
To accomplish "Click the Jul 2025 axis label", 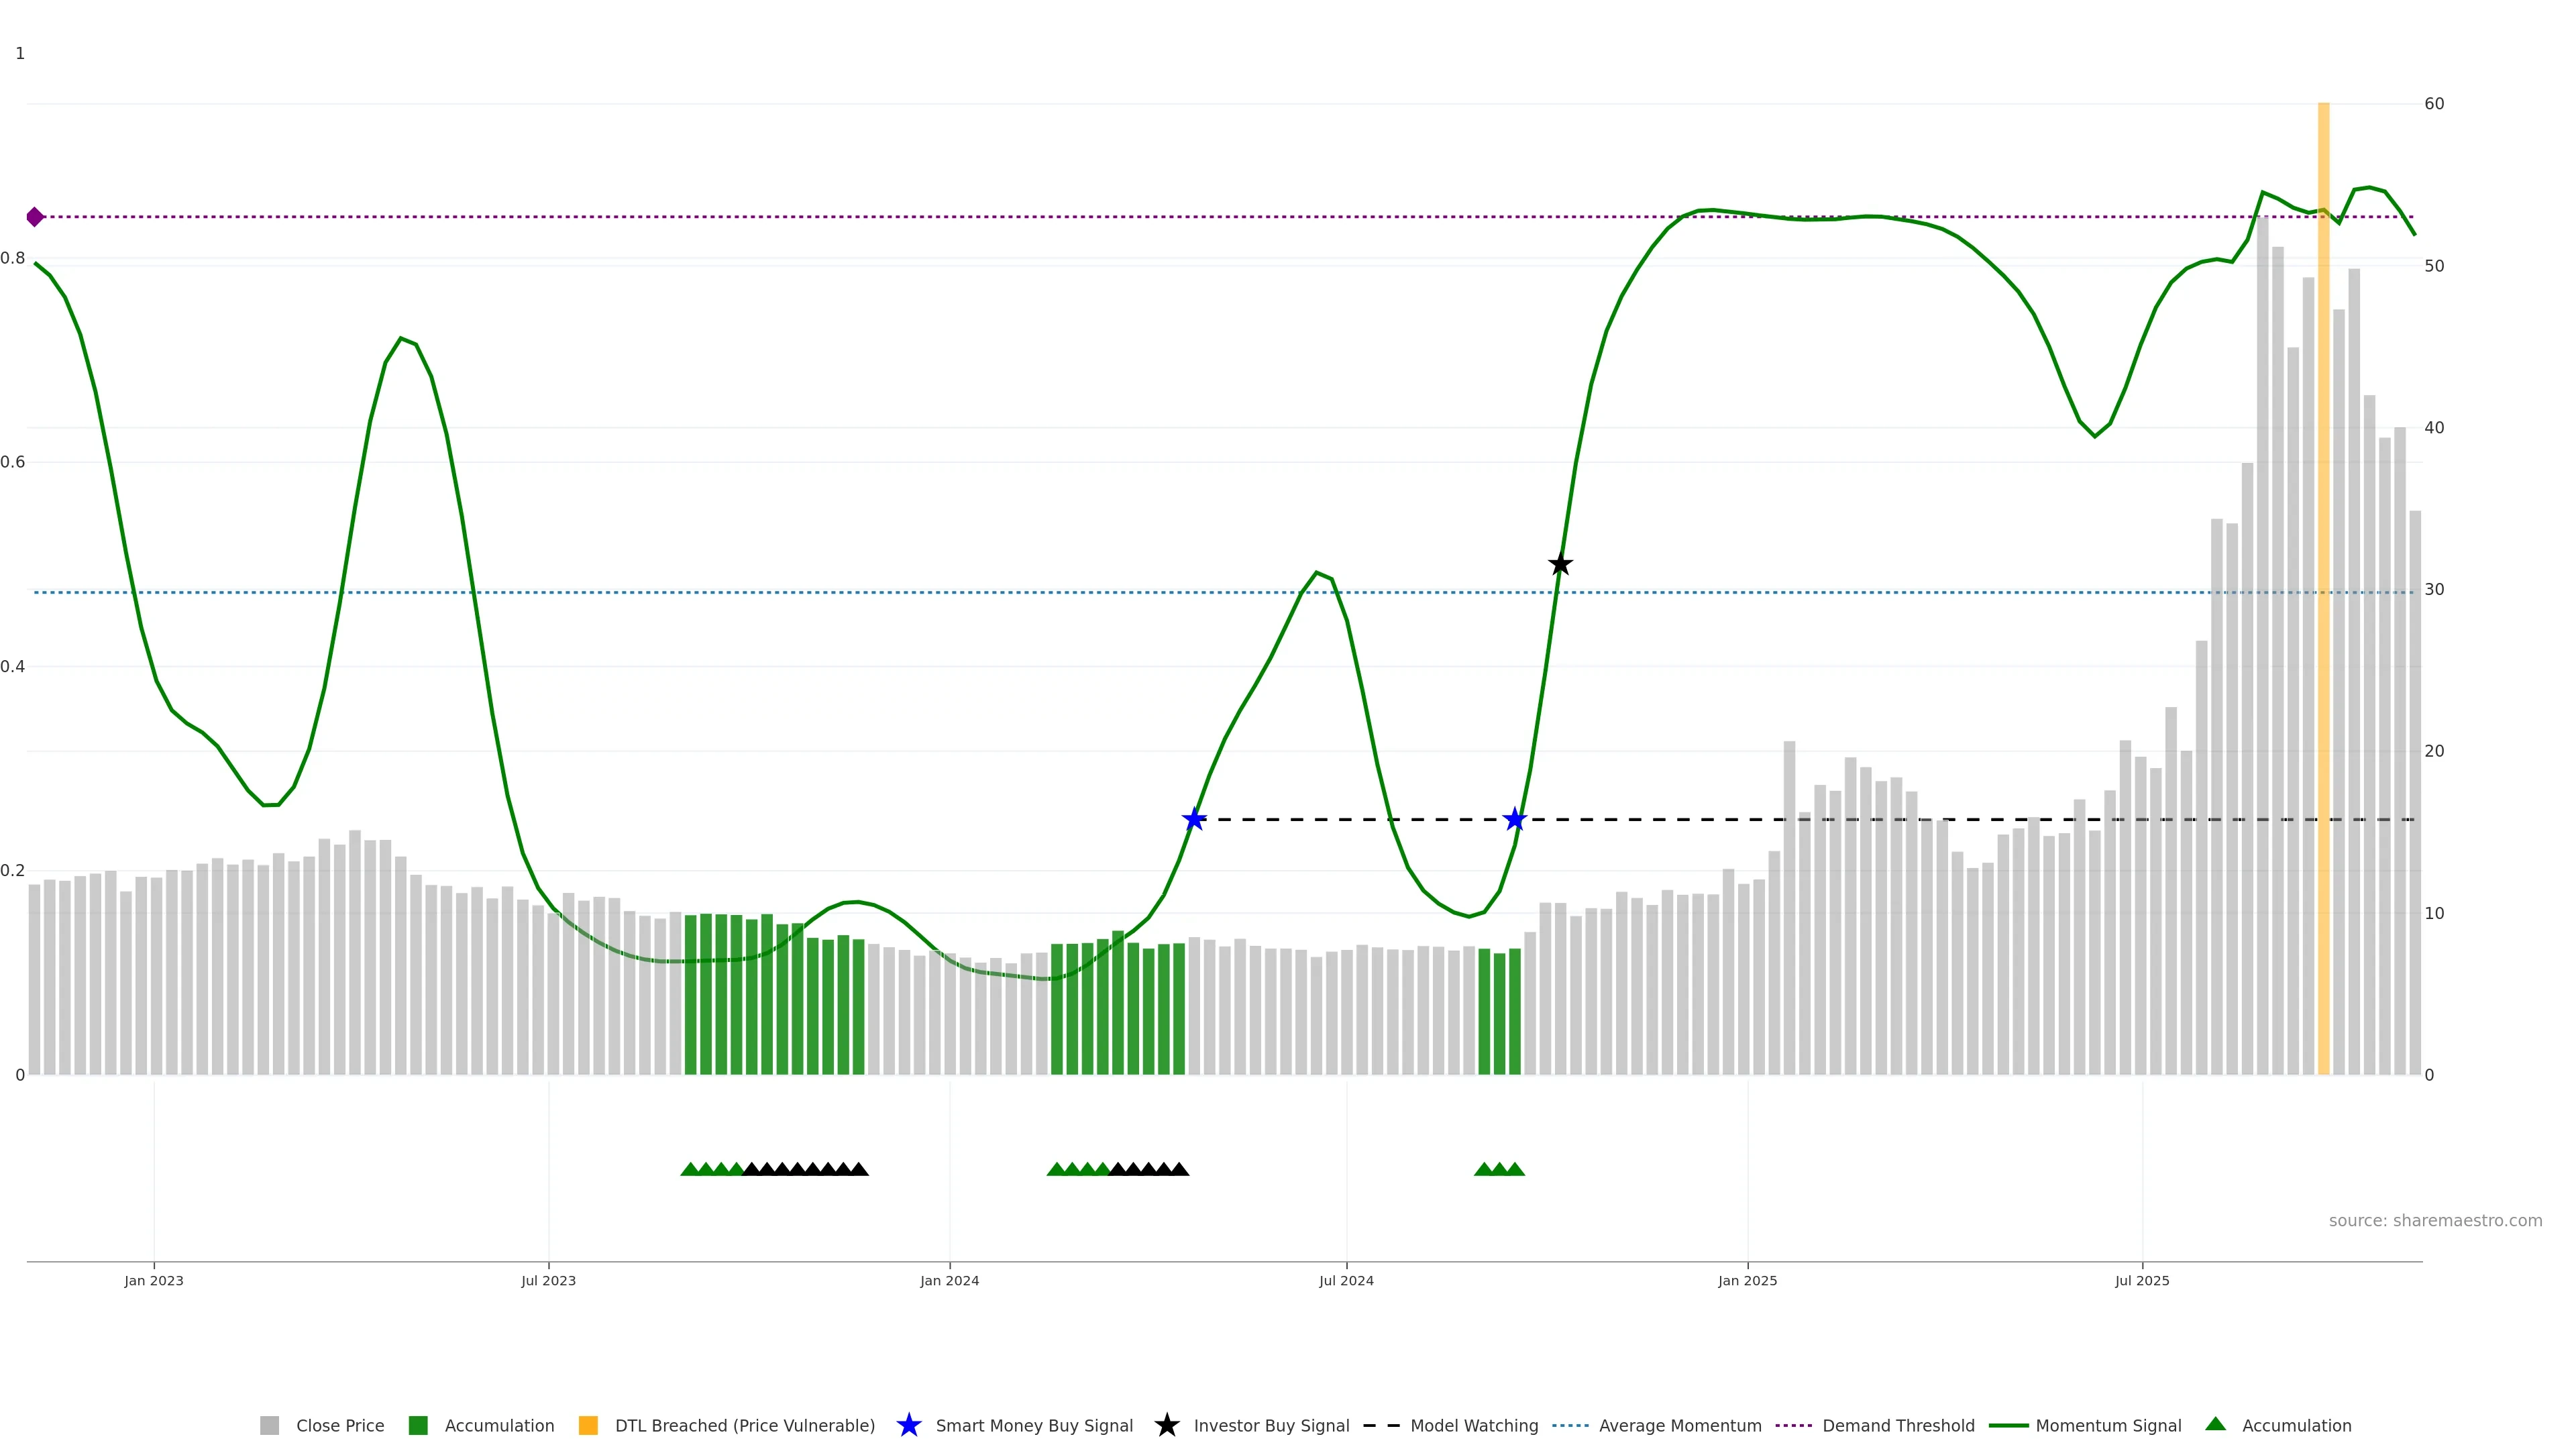I will click(x=2142, y=1280).
